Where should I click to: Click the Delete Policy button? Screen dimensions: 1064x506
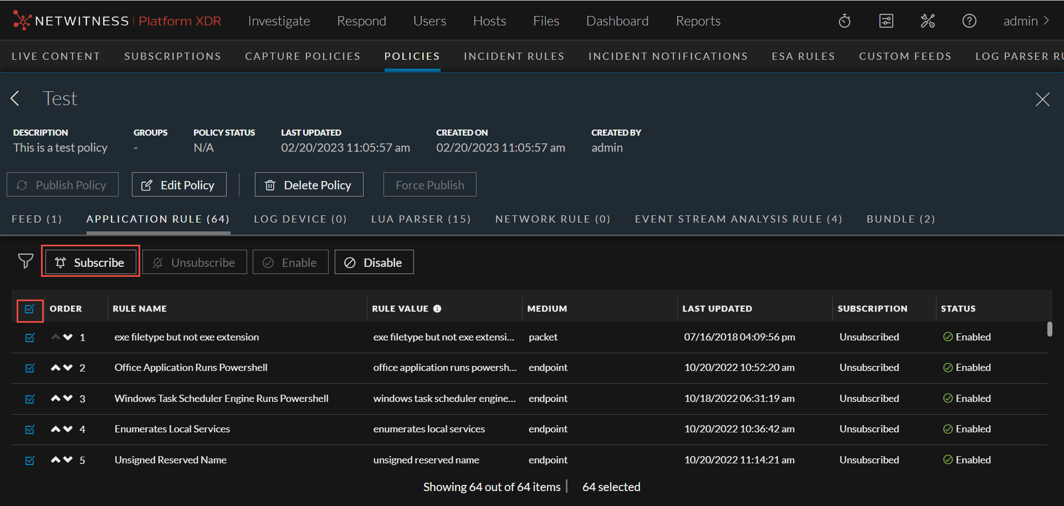309,185
